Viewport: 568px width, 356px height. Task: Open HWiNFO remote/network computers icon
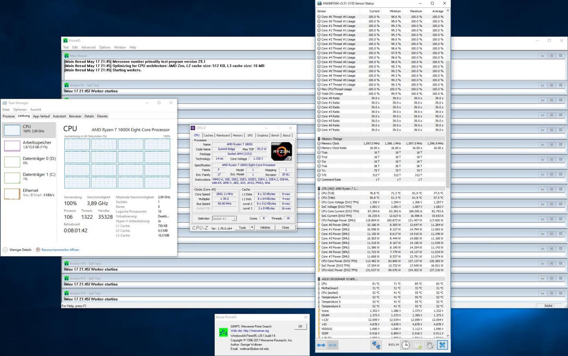376,345
